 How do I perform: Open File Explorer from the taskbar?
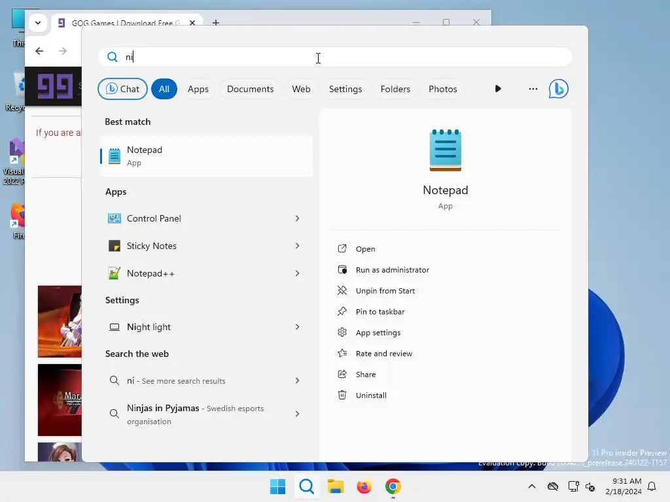(x=336, y=486)
